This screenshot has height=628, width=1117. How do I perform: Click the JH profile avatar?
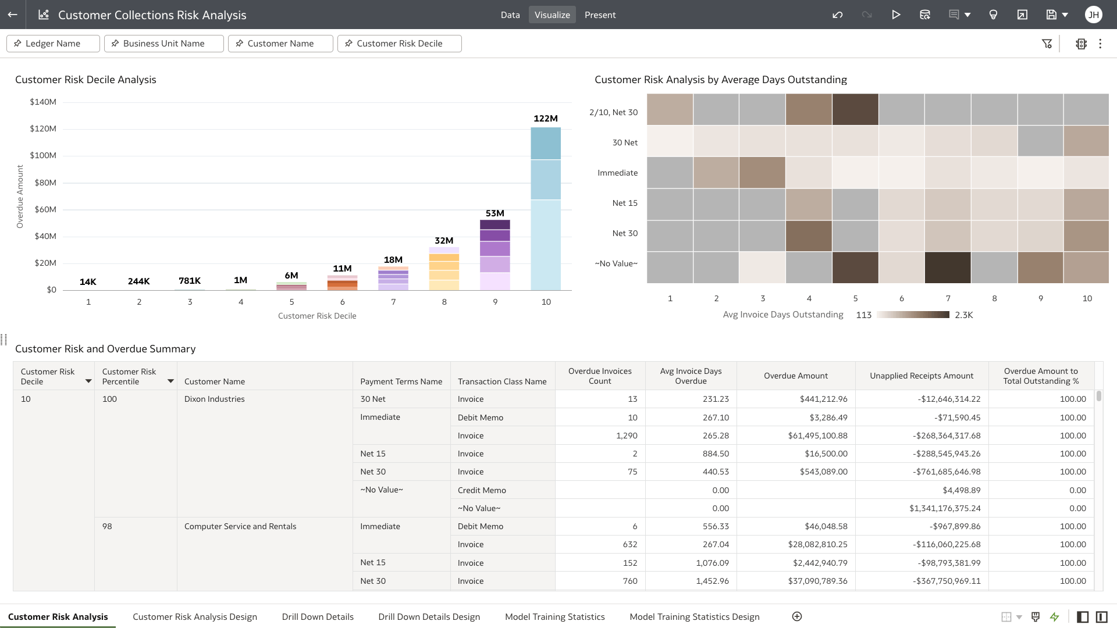coord(1094,15)
